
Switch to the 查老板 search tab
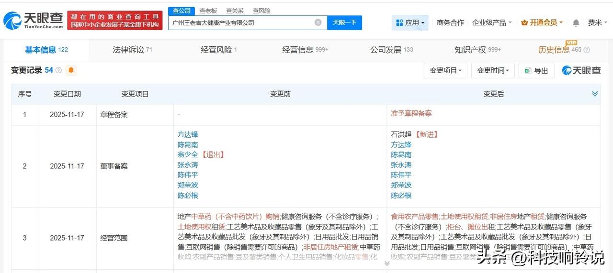[x=208, y=11]
